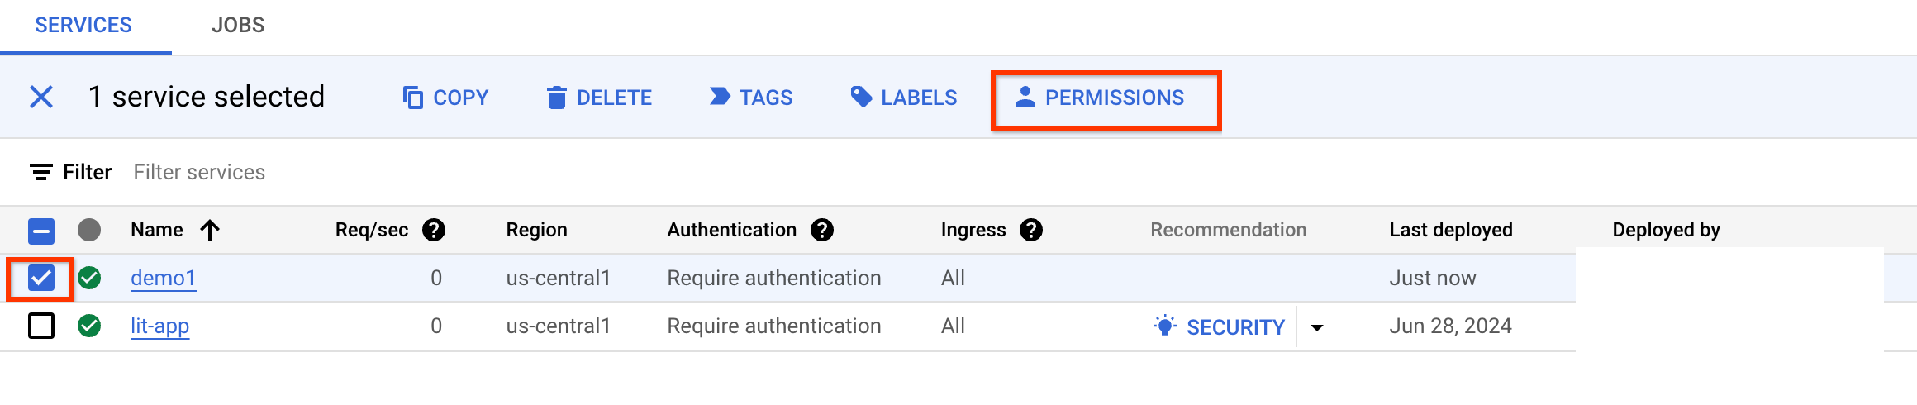Open Tags for the selected service

(750, 98)
